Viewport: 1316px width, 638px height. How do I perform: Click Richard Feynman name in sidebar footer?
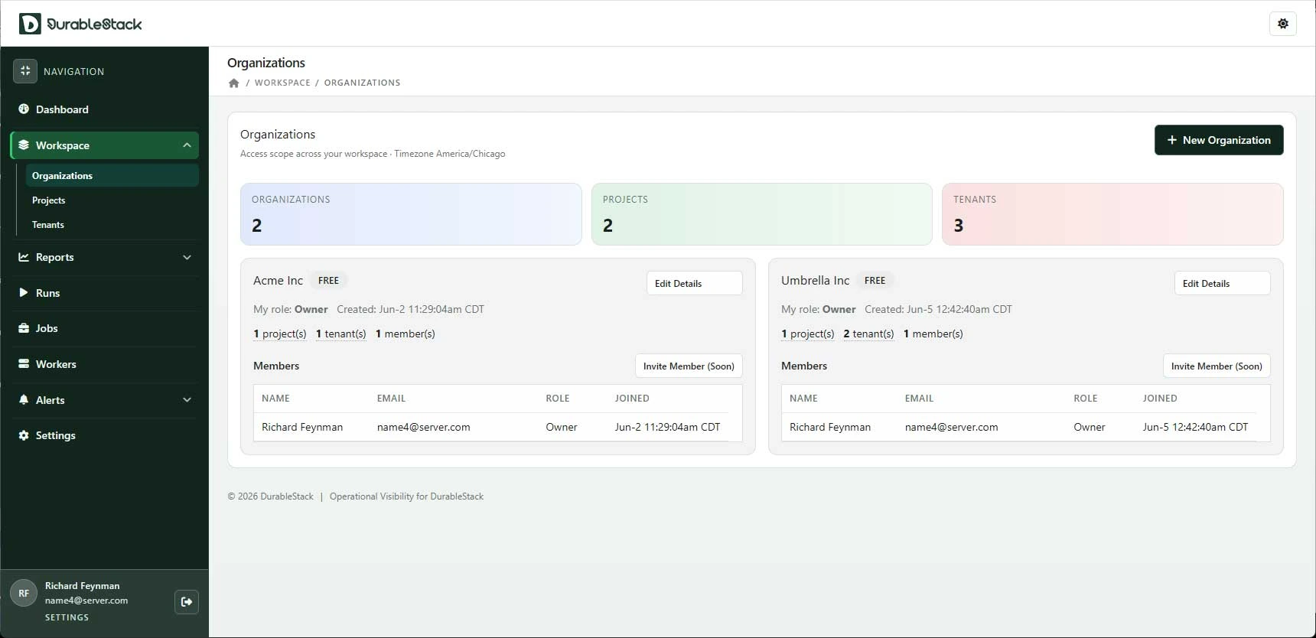click(x=82, y=586)
